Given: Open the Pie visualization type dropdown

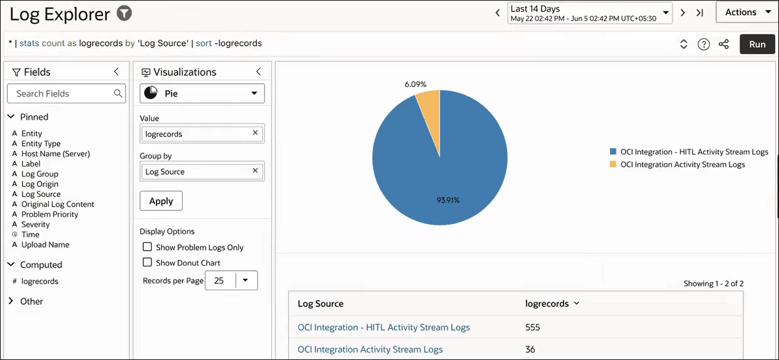Looking at the screenshot, I should [x=202, y=93].
